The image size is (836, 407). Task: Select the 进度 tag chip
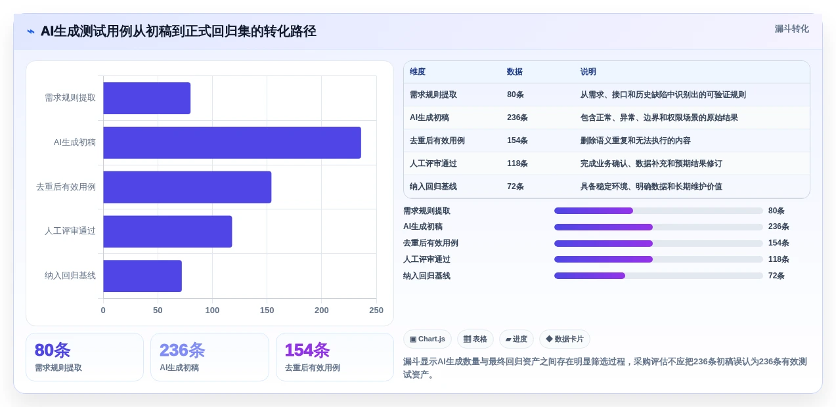coord(516,339)
